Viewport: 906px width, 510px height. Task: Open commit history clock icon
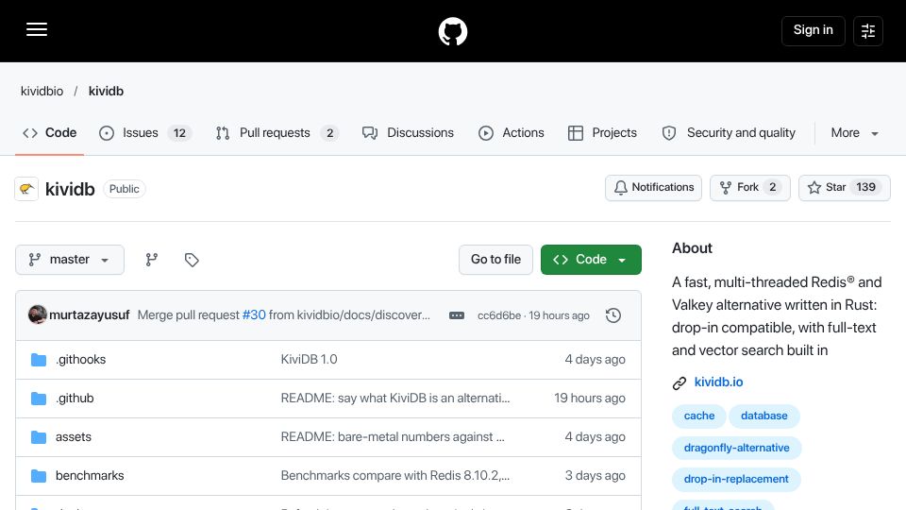coord(613,315)
